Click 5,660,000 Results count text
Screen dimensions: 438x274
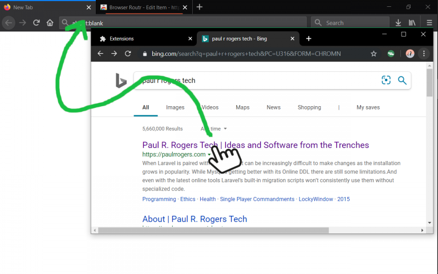pos(163,128)
